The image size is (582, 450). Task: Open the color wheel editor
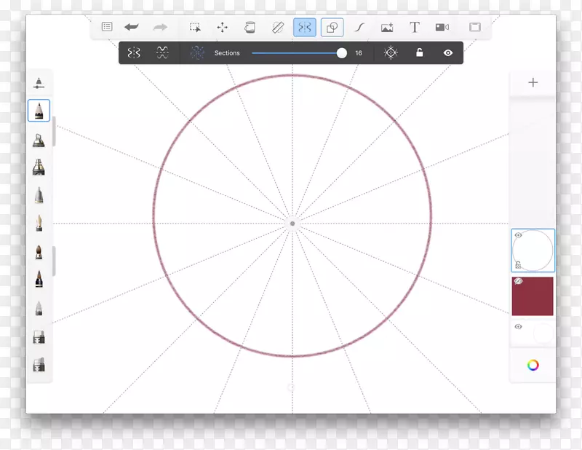point(533,366)
